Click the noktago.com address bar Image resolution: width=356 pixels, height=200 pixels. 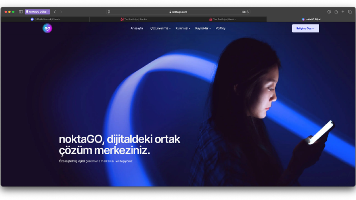(x=178, y=12)
